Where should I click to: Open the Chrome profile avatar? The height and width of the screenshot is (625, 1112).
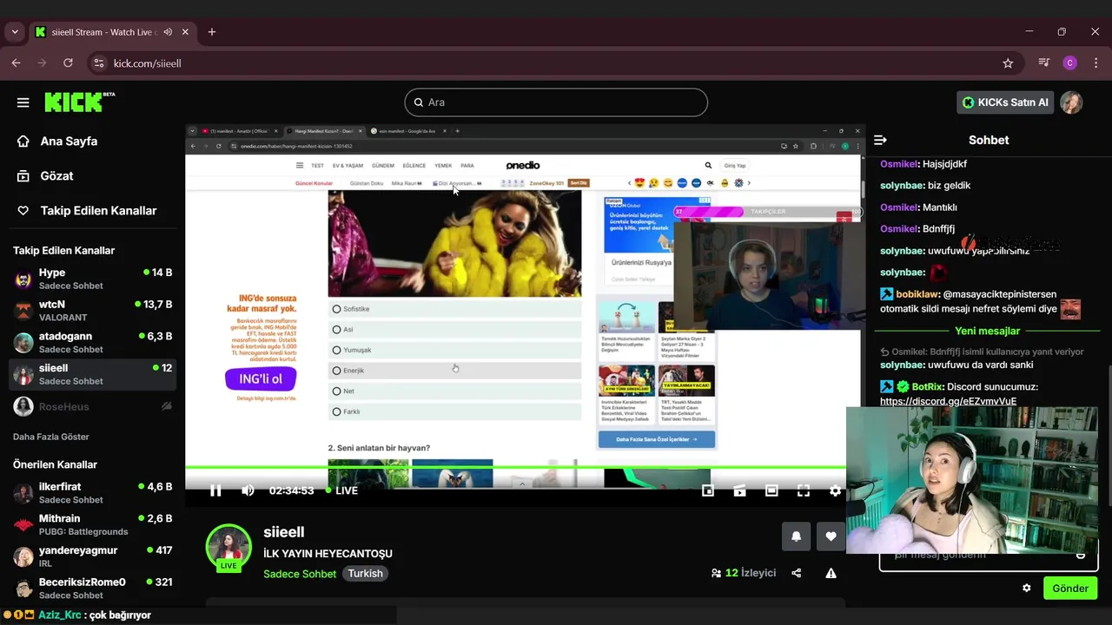[x=1070, y=63]
